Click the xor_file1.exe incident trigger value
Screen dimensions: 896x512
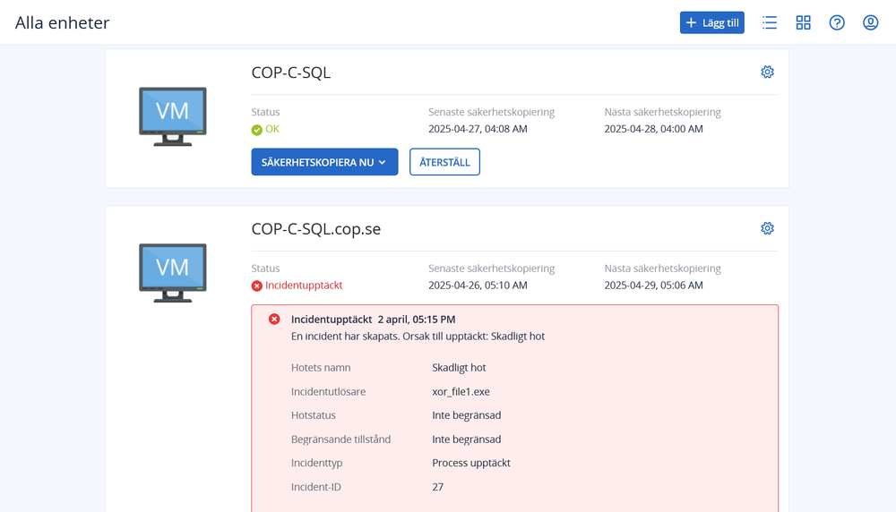pos(461,391)
